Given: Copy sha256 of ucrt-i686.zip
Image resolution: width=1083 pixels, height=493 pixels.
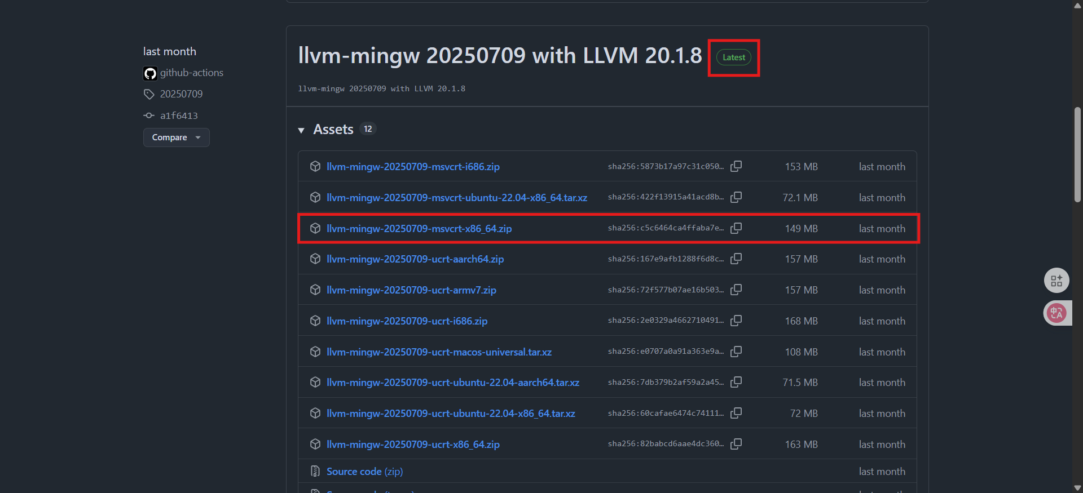Looking at the screenshot, I should pyautogui.click(x=736, y=321).
